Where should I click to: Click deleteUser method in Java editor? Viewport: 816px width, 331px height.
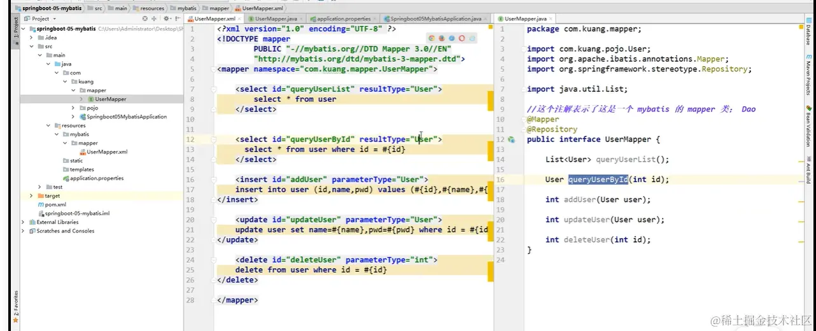pyautogui.click(x=587, y=240)
